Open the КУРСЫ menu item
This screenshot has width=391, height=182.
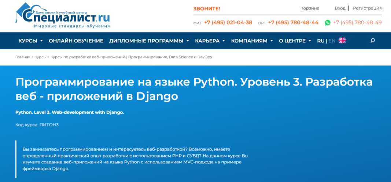(28, 41)
